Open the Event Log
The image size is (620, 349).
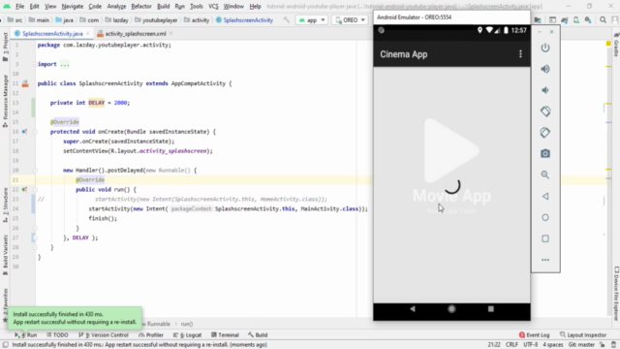pyautogui.click(x=534, y=334)
